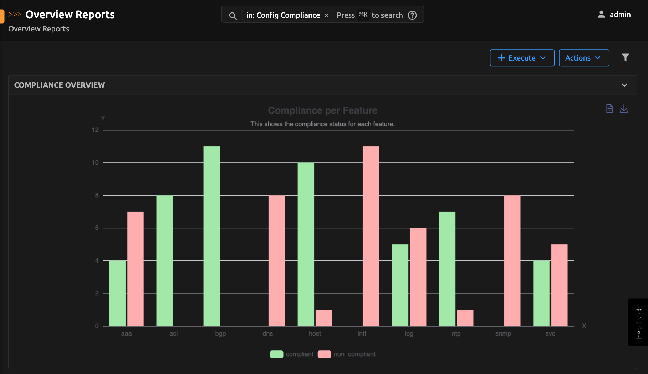Click the Overview Reports breadcrumb link
Image resolution: width=648 pixels, height=374 pixels.
coord(38,28)
